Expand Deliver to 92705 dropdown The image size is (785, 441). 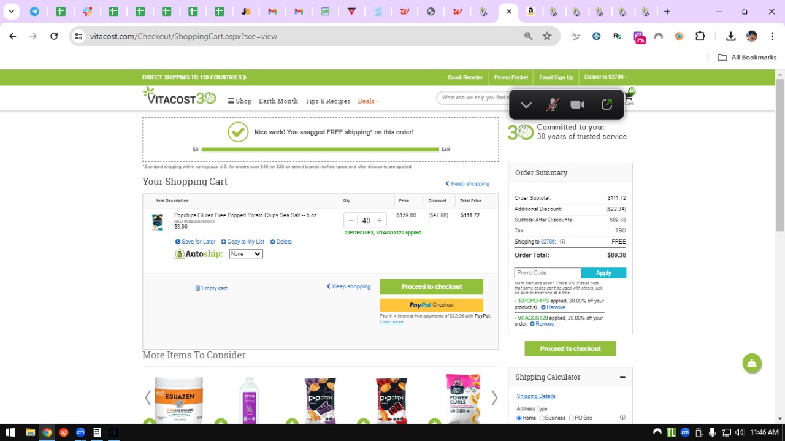[606, 77]
